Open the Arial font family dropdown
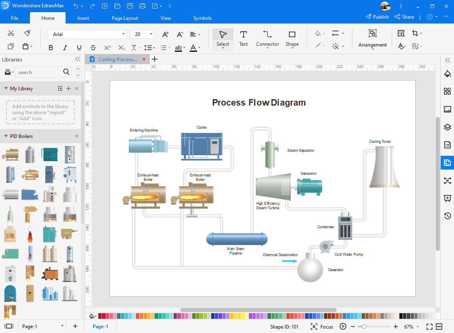 pyautogui.click(x=123, y=34)
